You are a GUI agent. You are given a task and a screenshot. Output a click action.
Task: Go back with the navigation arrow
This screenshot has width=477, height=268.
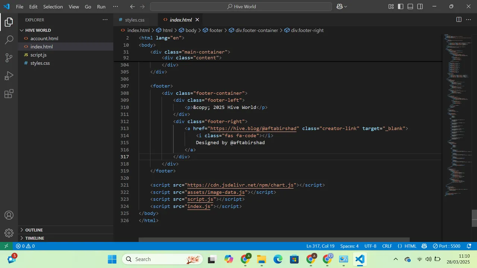(x=133, y=7)
